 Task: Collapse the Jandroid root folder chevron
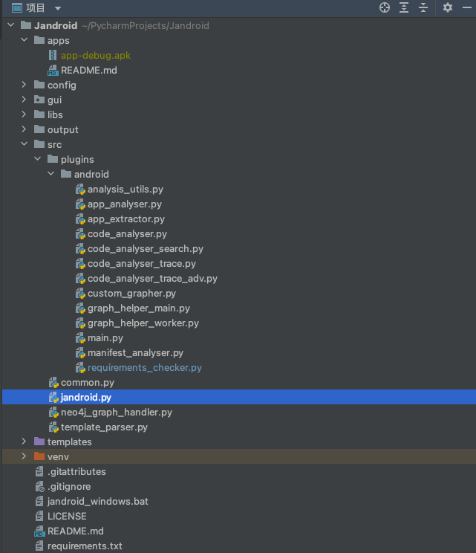[x=11, y=25]
